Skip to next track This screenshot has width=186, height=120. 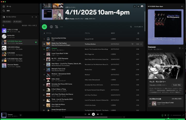tap(98, 114)
